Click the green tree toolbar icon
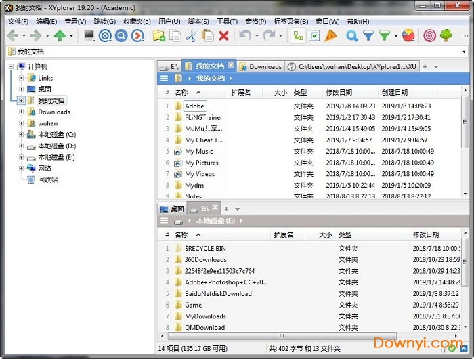This screenshot has width=474, height=359. pos(446,36)
